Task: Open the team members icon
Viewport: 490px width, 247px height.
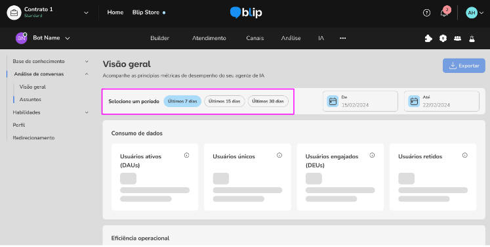Action: pyautogui.click(x=457, y=38)
